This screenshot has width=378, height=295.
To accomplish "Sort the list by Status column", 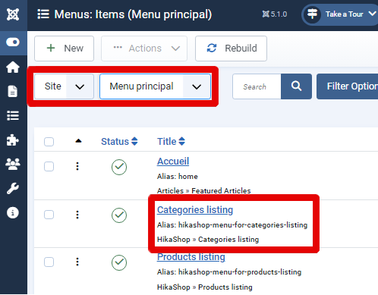I will click(119, 142).
